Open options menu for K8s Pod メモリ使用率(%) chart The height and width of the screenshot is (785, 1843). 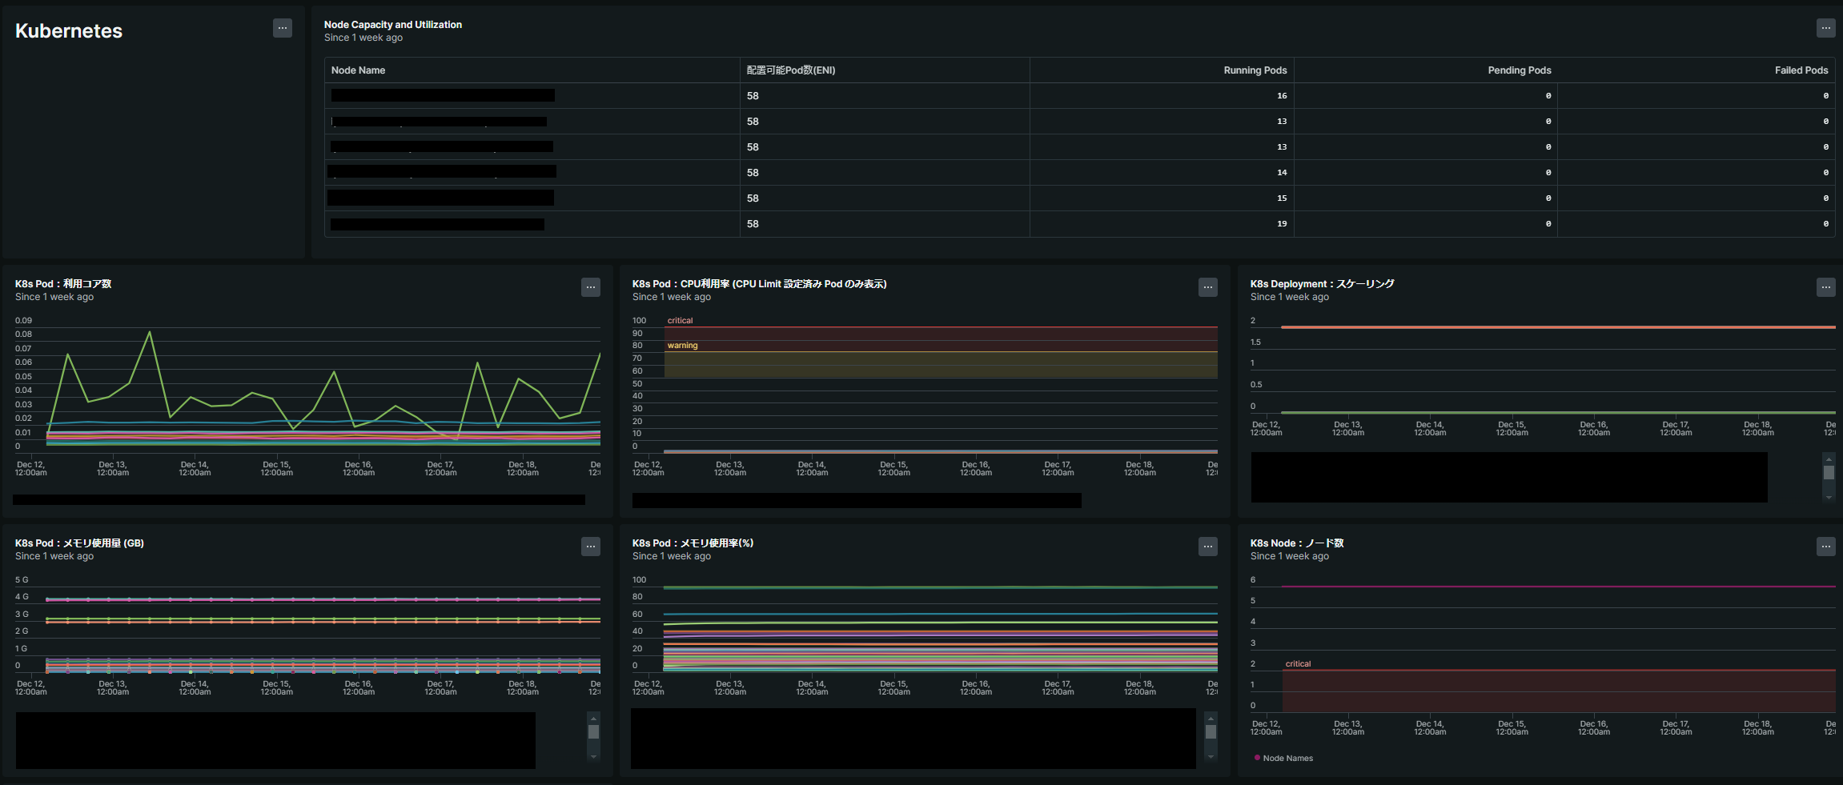[1208, 547]
